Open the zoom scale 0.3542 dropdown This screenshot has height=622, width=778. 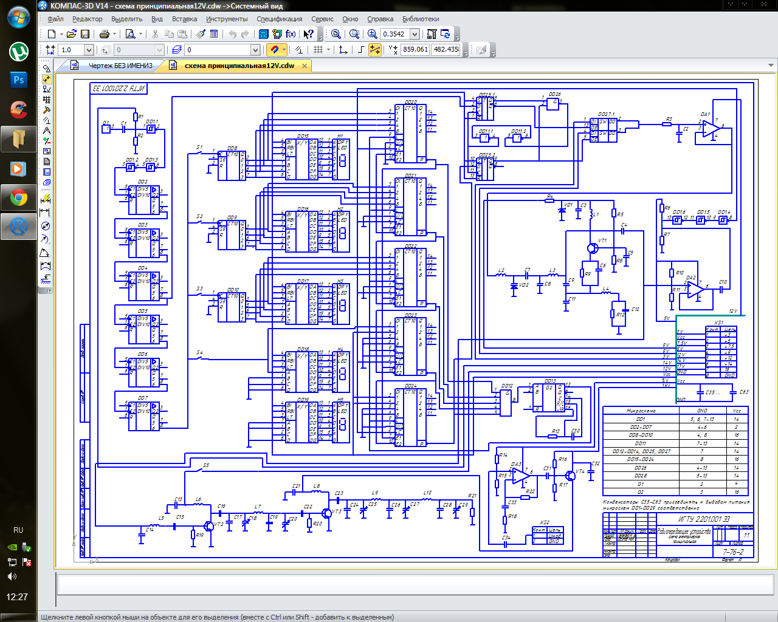(415, 34)
